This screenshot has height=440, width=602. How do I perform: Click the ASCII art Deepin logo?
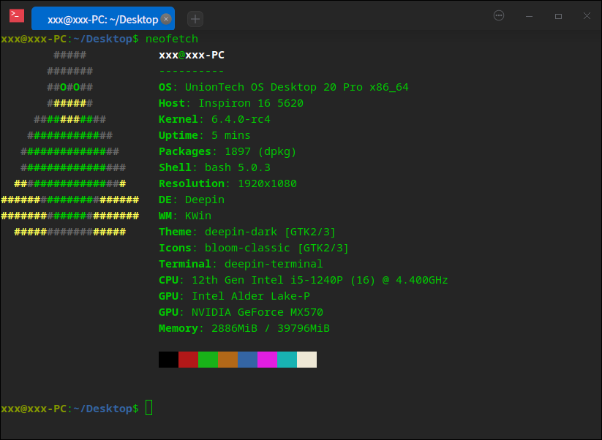(69, 146)
